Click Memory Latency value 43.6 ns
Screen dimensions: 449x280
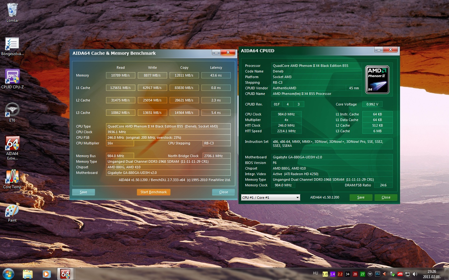[x=216, y=75]
